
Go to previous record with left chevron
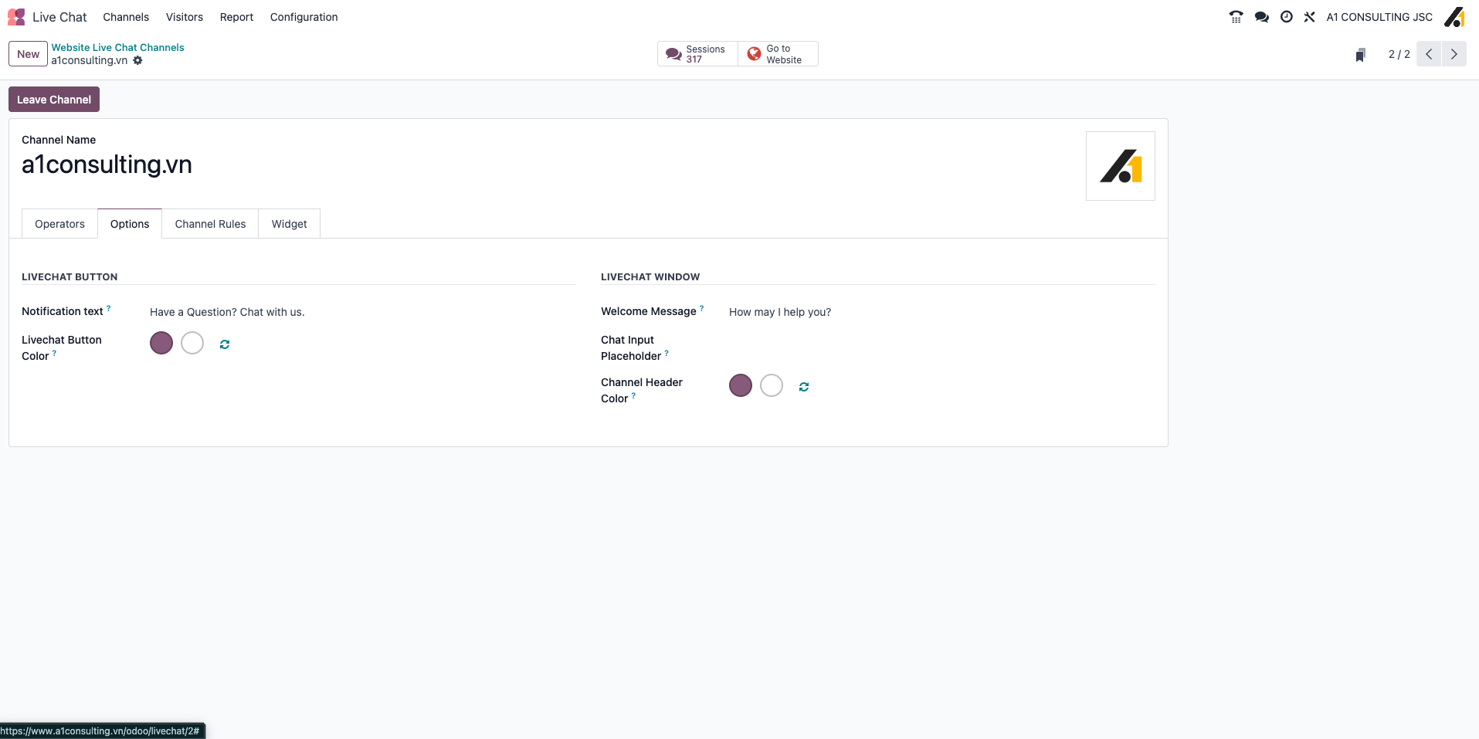1429,54
